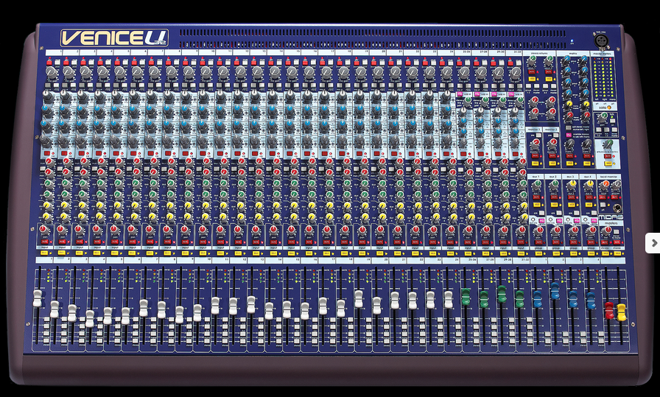
Task: Click the channel 24 white fader
Action: 449,299
